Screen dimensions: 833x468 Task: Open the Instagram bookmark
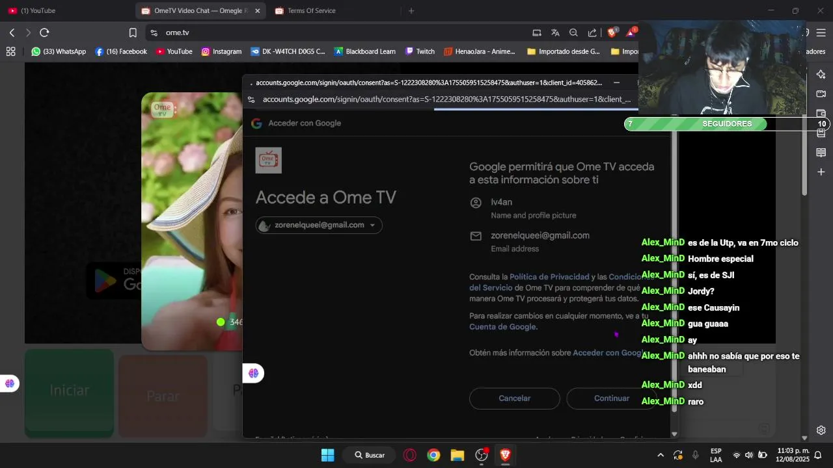[x=221, y=51]
